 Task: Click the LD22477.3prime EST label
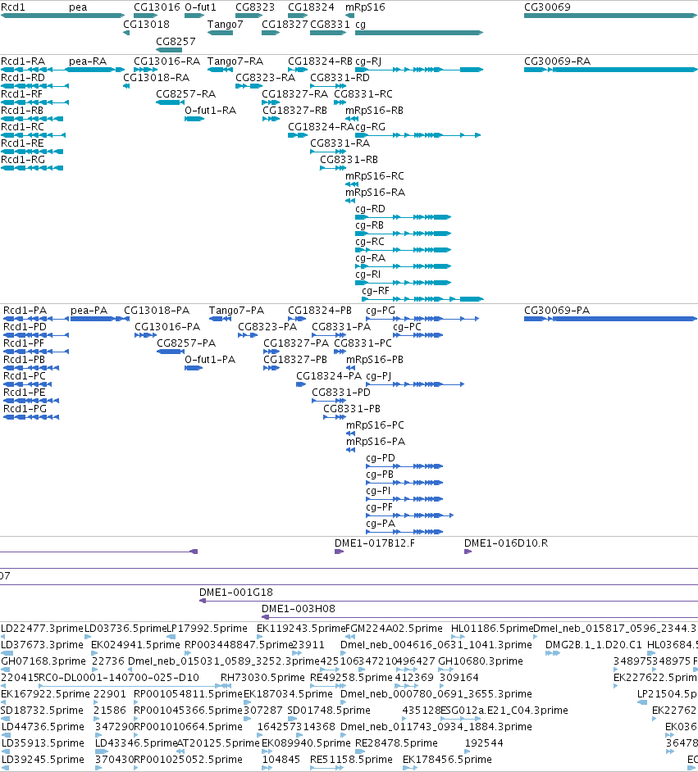[43, 629]
